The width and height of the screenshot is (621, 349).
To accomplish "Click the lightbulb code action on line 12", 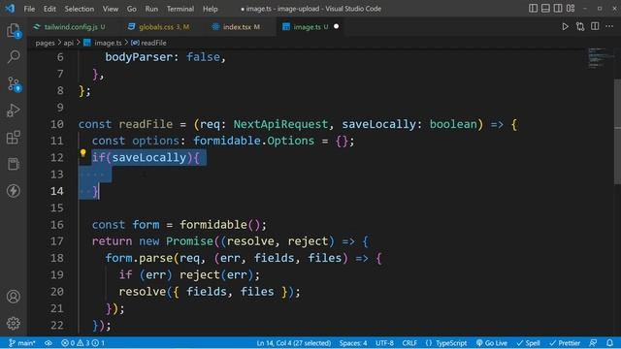I will click(82, 153).
